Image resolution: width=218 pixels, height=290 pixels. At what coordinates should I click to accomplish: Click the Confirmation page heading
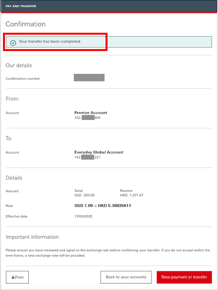point(26,24)
